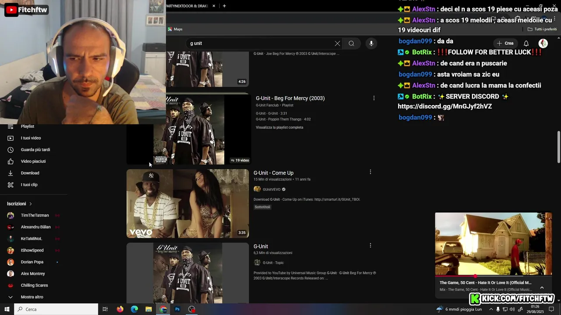Viewport: 561px width, 315px height.
Task: Open options menu for G-Unit - Come Up
Action: coord(370,172)
